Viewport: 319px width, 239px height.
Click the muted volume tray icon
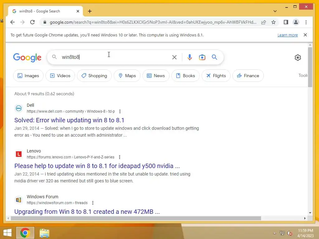coord(290,233)
